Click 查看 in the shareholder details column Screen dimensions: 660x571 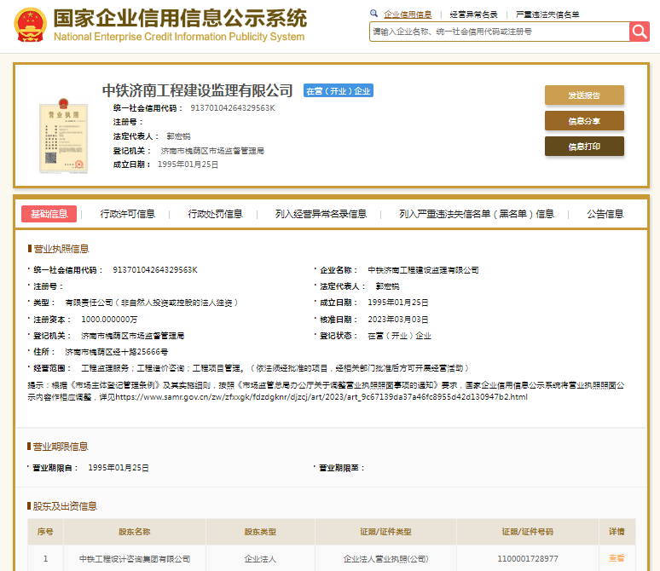(617, 558)
